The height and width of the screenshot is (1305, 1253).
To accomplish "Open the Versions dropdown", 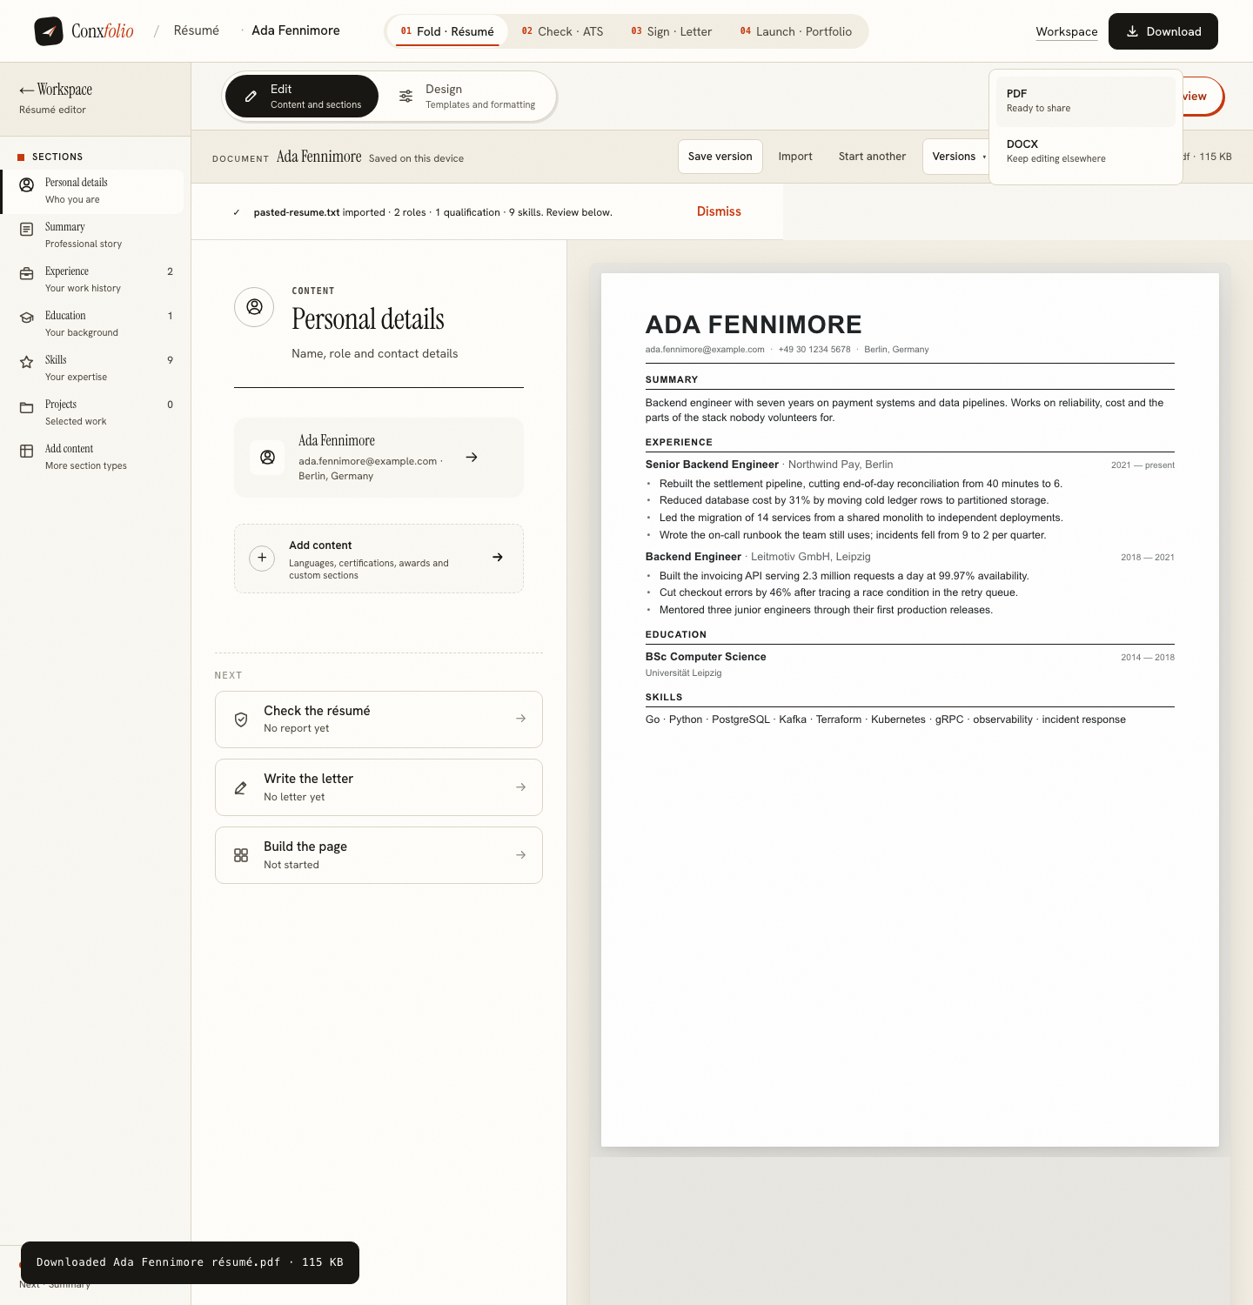I will [955, 157].
